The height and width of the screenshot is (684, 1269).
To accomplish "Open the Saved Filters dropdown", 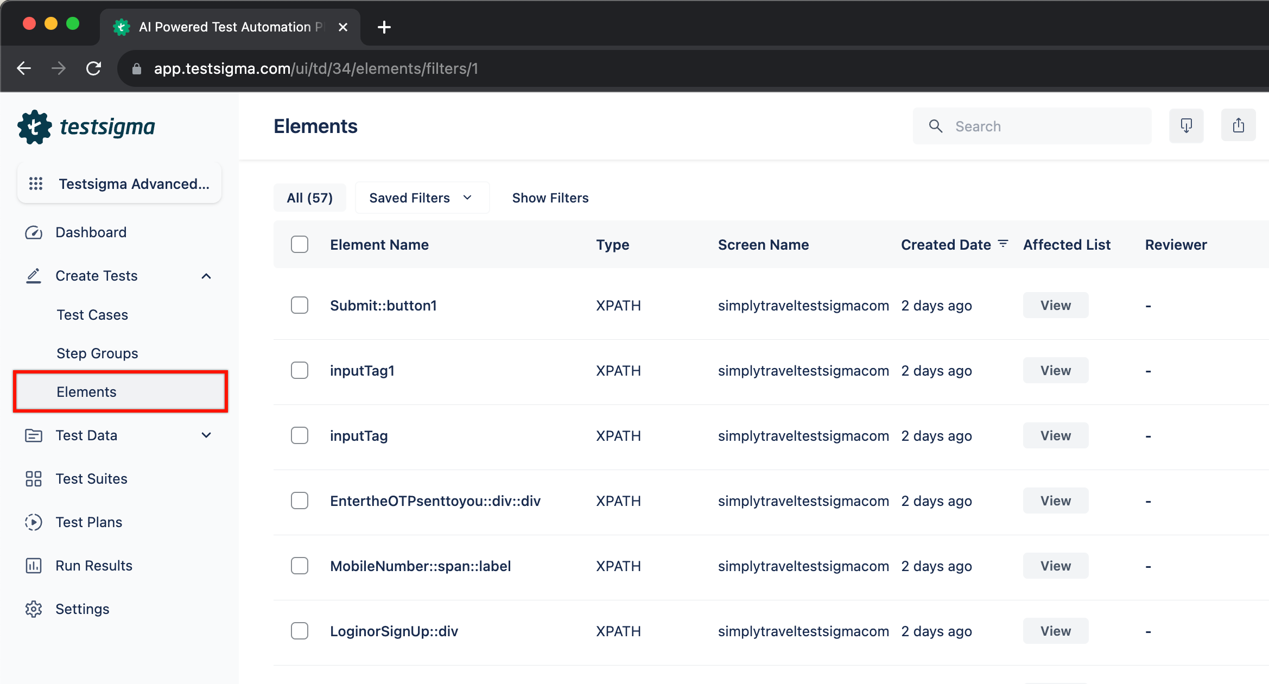I will click(422, 198).
